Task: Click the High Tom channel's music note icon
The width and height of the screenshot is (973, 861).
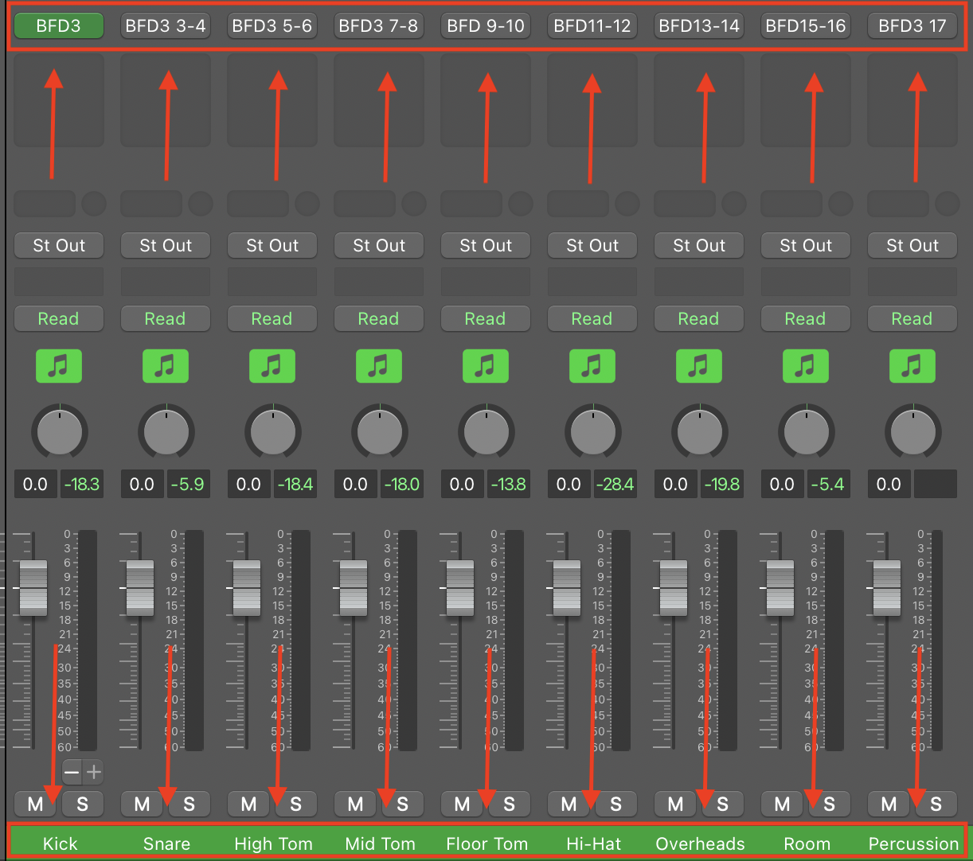Action: [x=272, y=366]
